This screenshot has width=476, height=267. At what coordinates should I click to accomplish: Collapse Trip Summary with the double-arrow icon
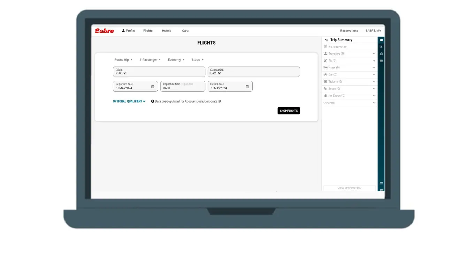pos(327,40)
